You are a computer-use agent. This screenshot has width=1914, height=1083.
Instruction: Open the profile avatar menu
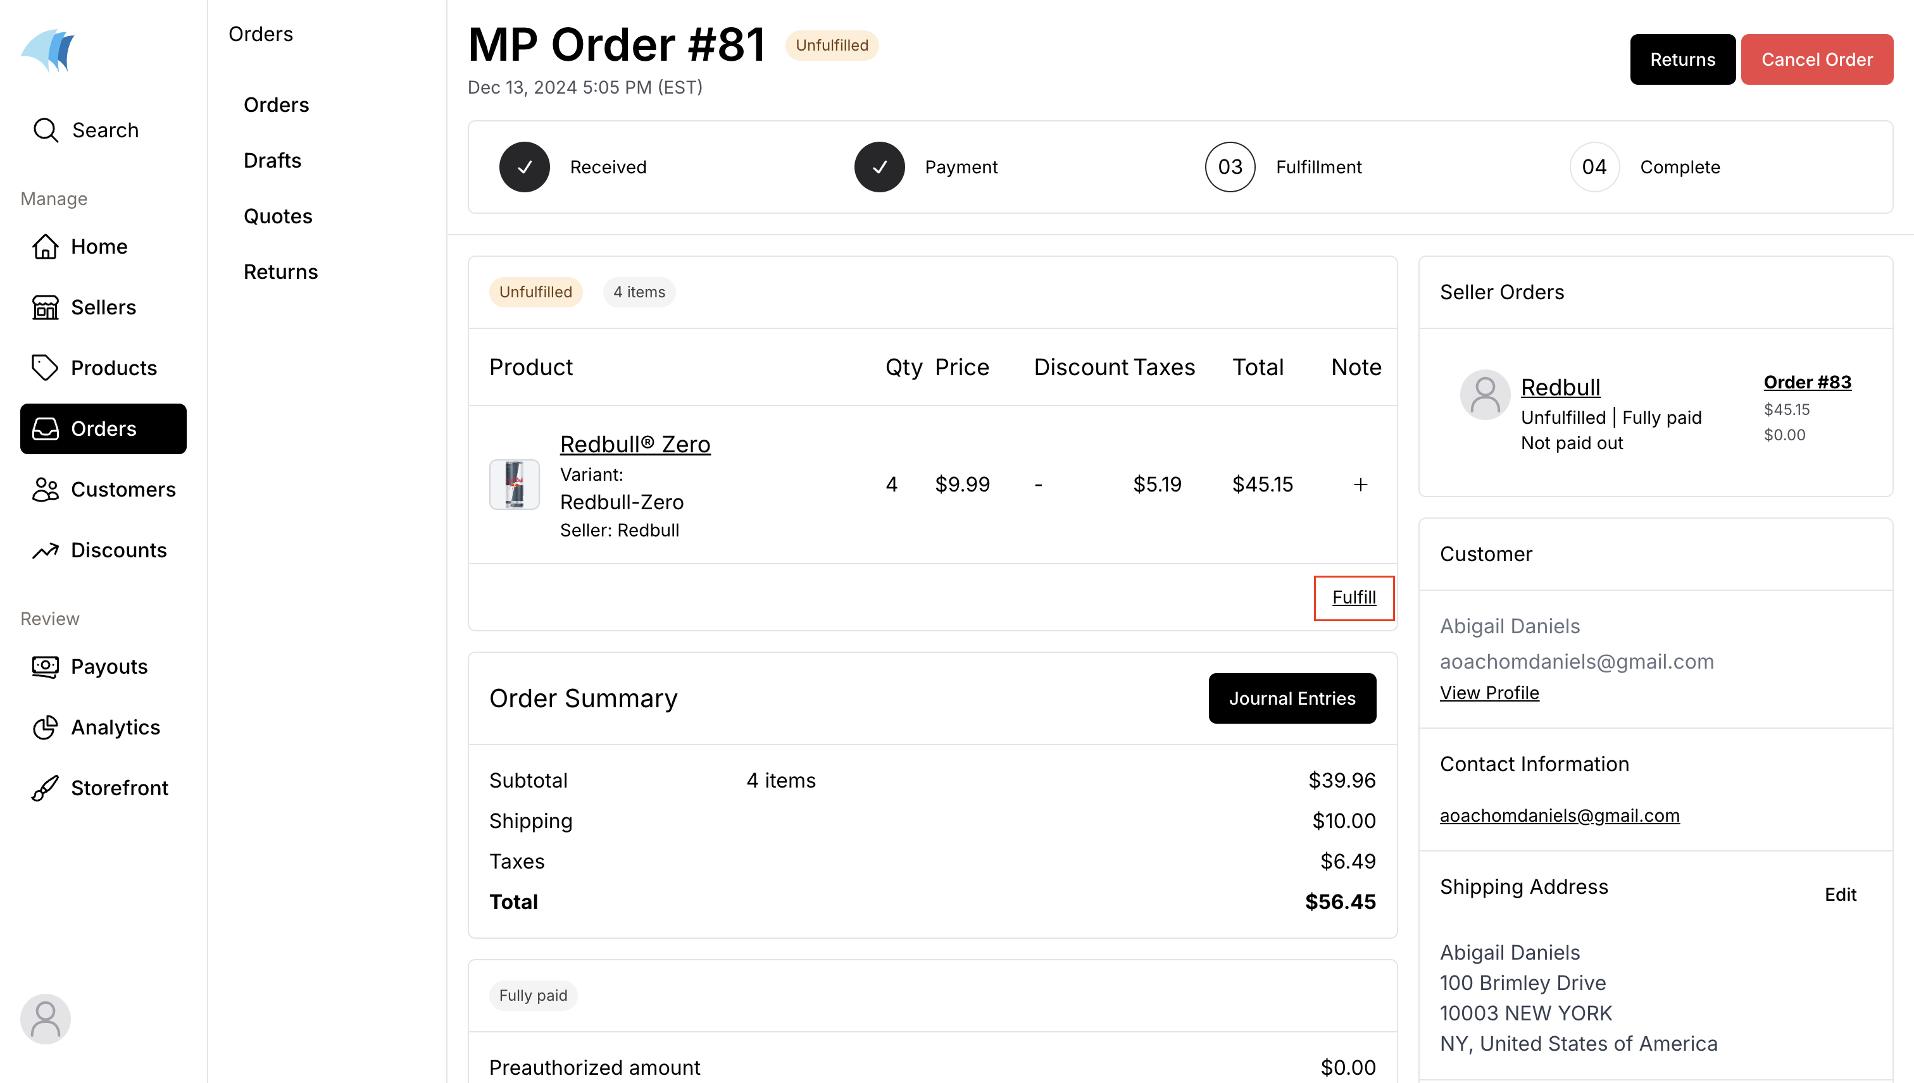45,1018
